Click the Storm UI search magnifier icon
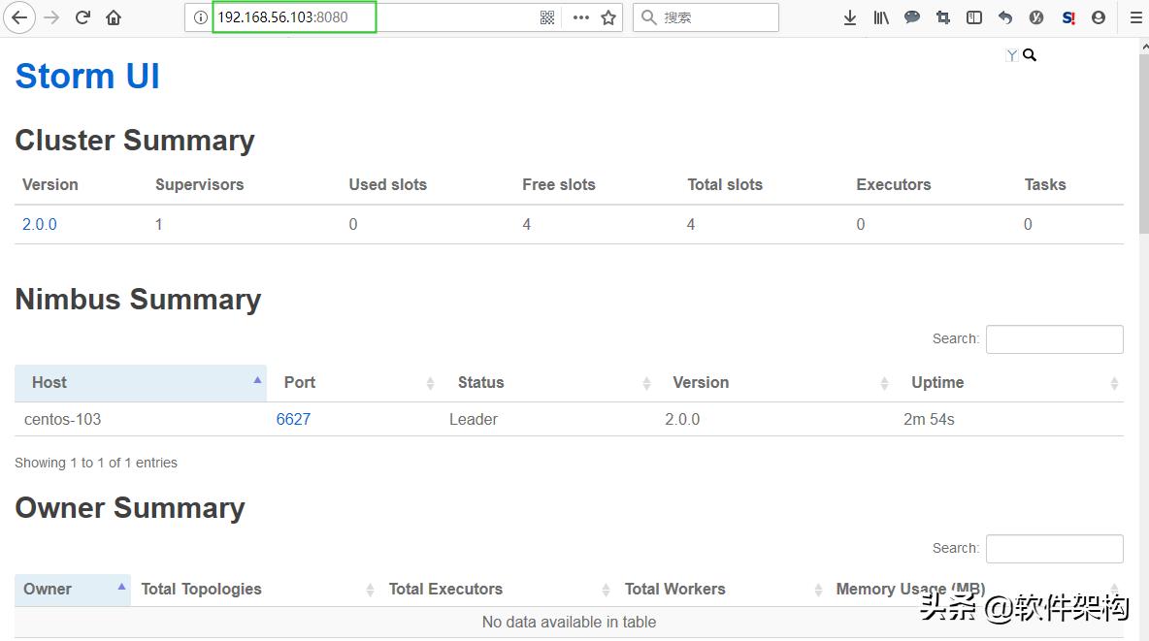 (x=1030, y=55)
